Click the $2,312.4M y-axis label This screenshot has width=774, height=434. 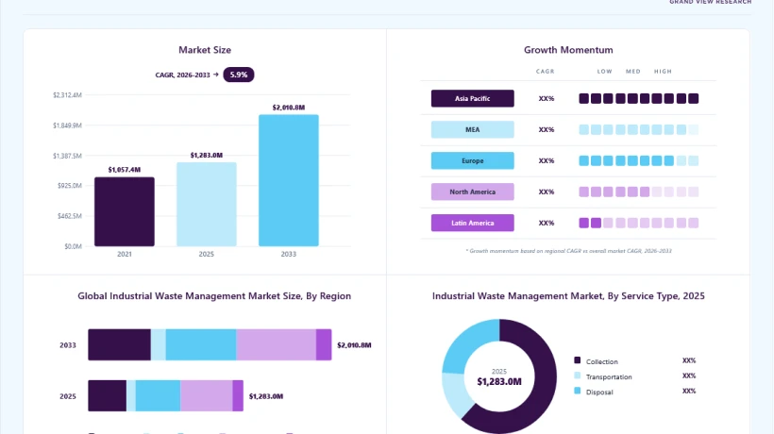pyautogui.click(x=67, y=94)
